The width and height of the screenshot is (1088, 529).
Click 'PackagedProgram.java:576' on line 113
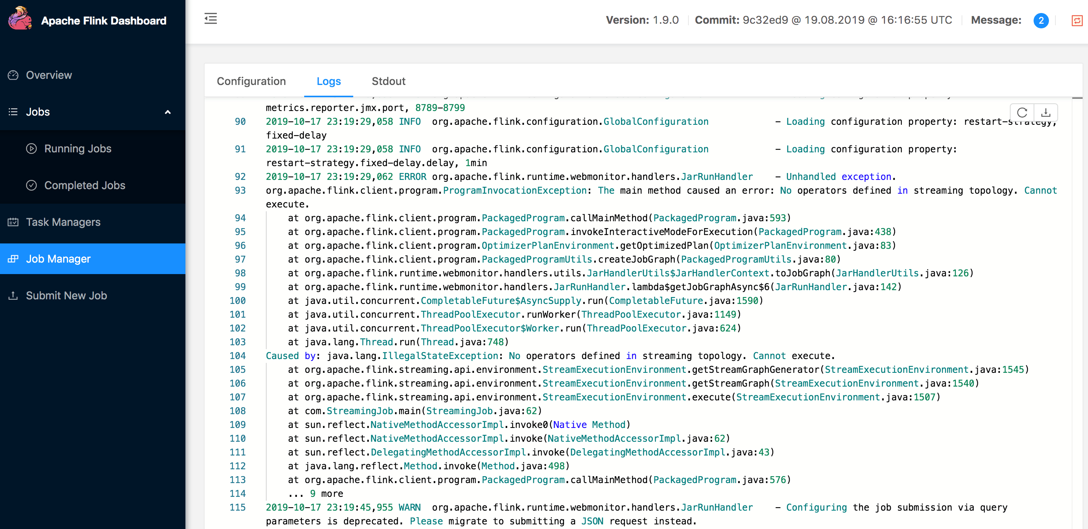click(x=720, y=480)
